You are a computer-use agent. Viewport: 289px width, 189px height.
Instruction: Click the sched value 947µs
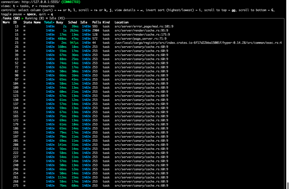click(x=74, y=43)
